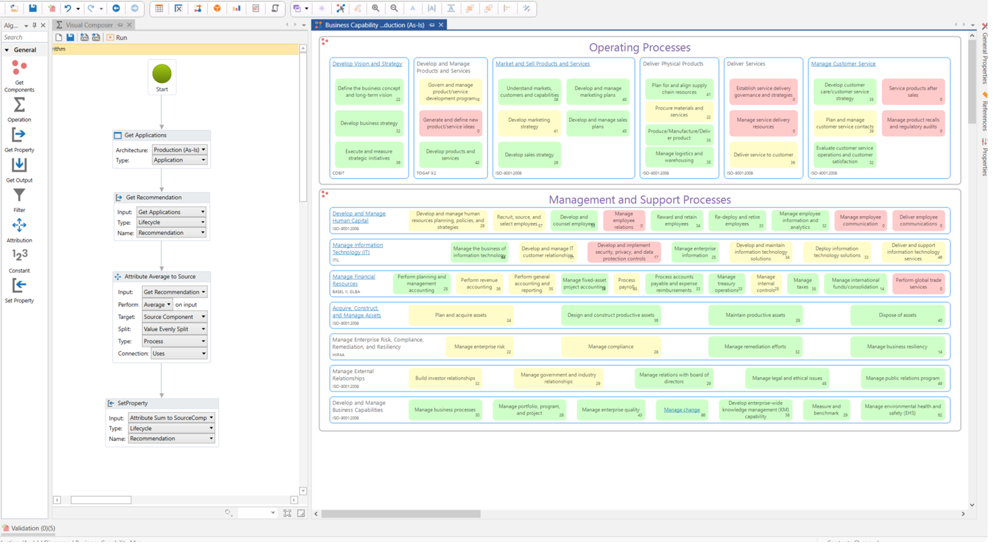Open the Develop Vision and Strategy link
This screenshot has height=548, width=993.
[368, 64]
